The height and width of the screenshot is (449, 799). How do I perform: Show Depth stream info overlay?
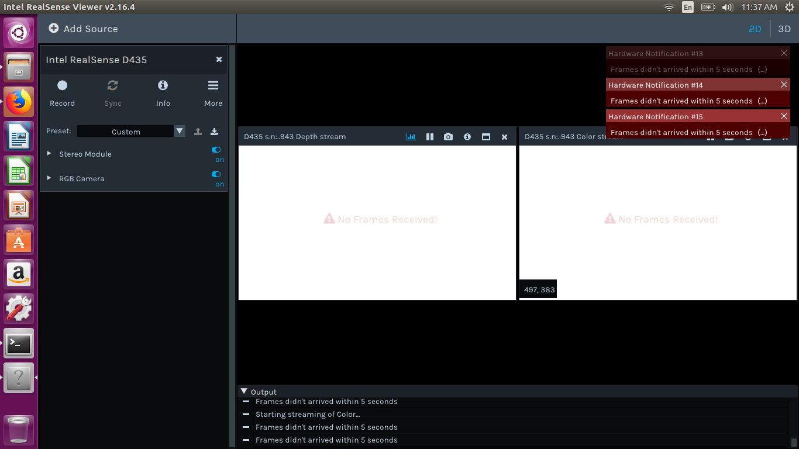[x=467, y=137]
